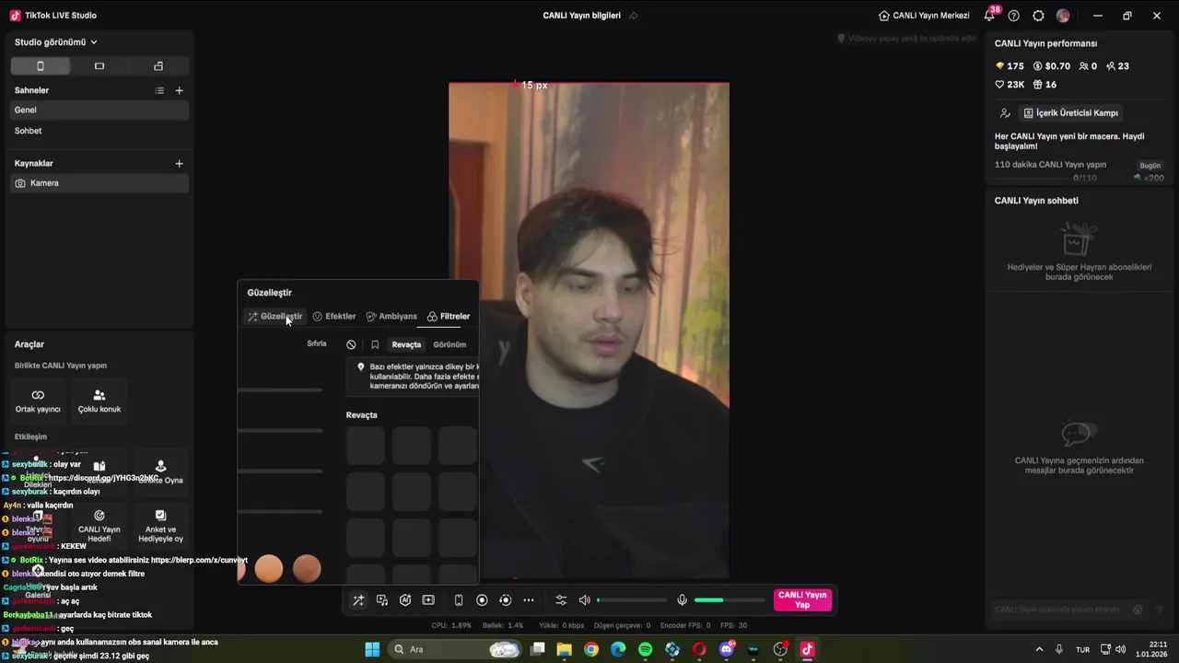1179x663 pixels.
Task: Open the saved filters bookmark icon
Action: coord(375,344)
